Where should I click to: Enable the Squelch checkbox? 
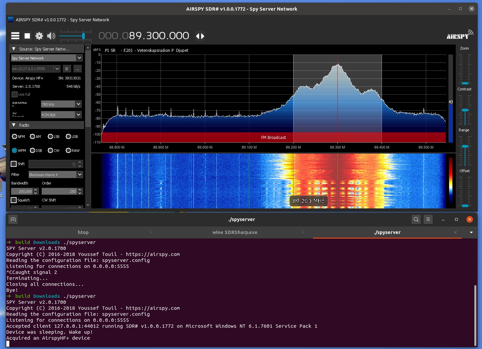point(14,200)
